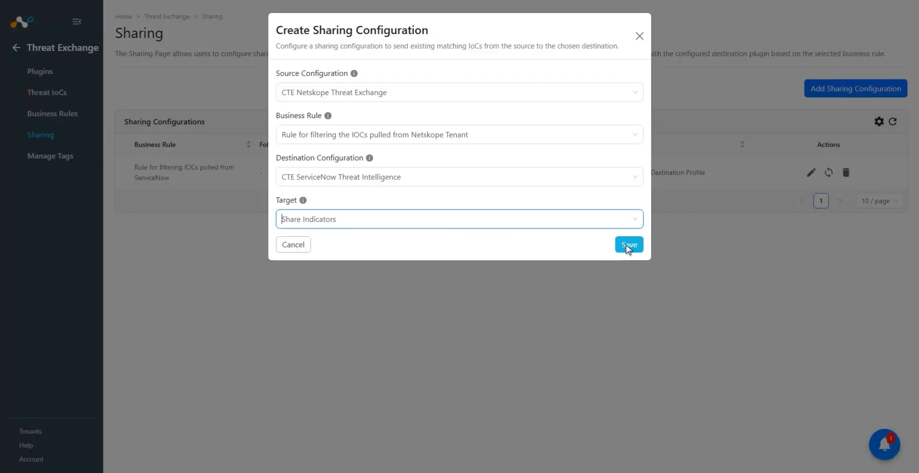Open Threat IoCs in sidebar

47,92
